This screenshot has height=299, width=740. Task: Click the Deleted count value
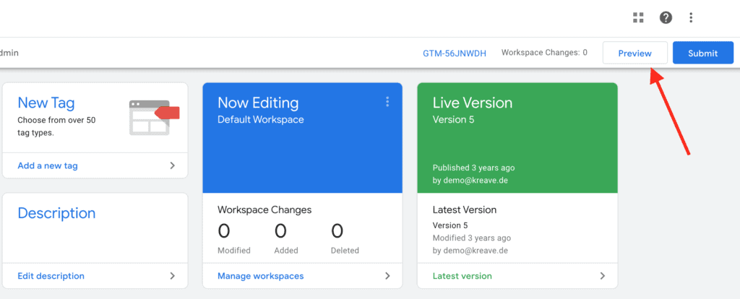[x=337, y=231]
